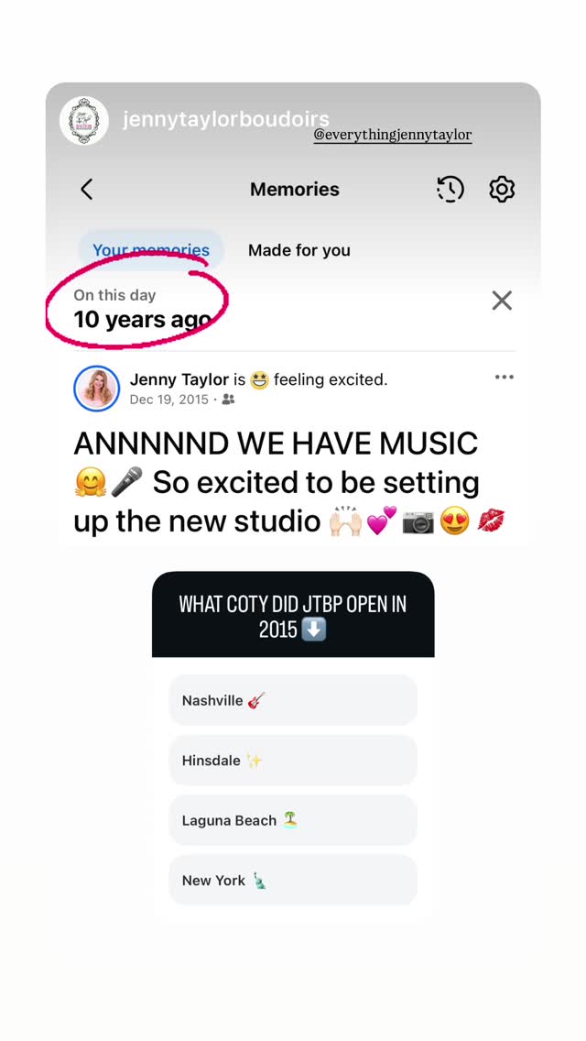586x1041 pixels.
Task: Open memories history clock icon
Action: coord(450,189)
